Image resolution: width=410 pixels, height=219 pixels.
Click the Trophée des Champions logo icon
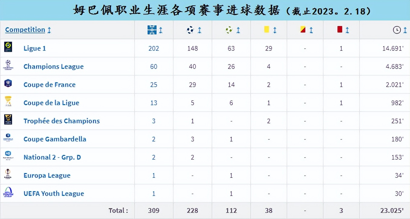[x=8, y=119]
